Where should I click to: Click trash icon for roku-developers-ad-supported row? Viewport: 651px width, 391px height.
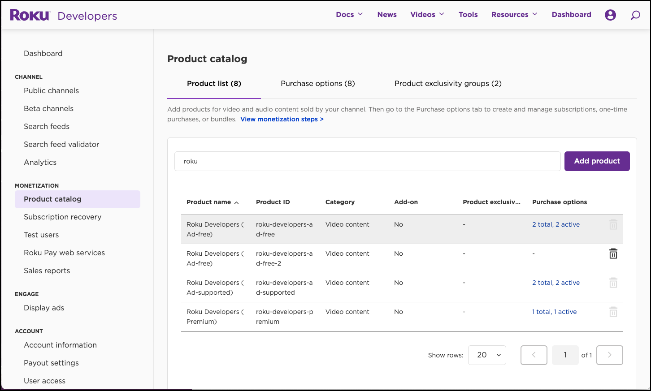(613, 283)
